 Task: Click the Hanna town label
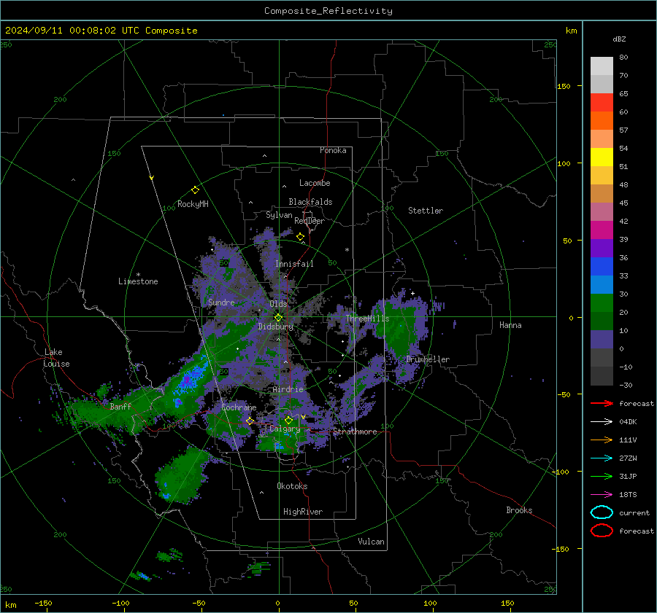coord(510,325)
